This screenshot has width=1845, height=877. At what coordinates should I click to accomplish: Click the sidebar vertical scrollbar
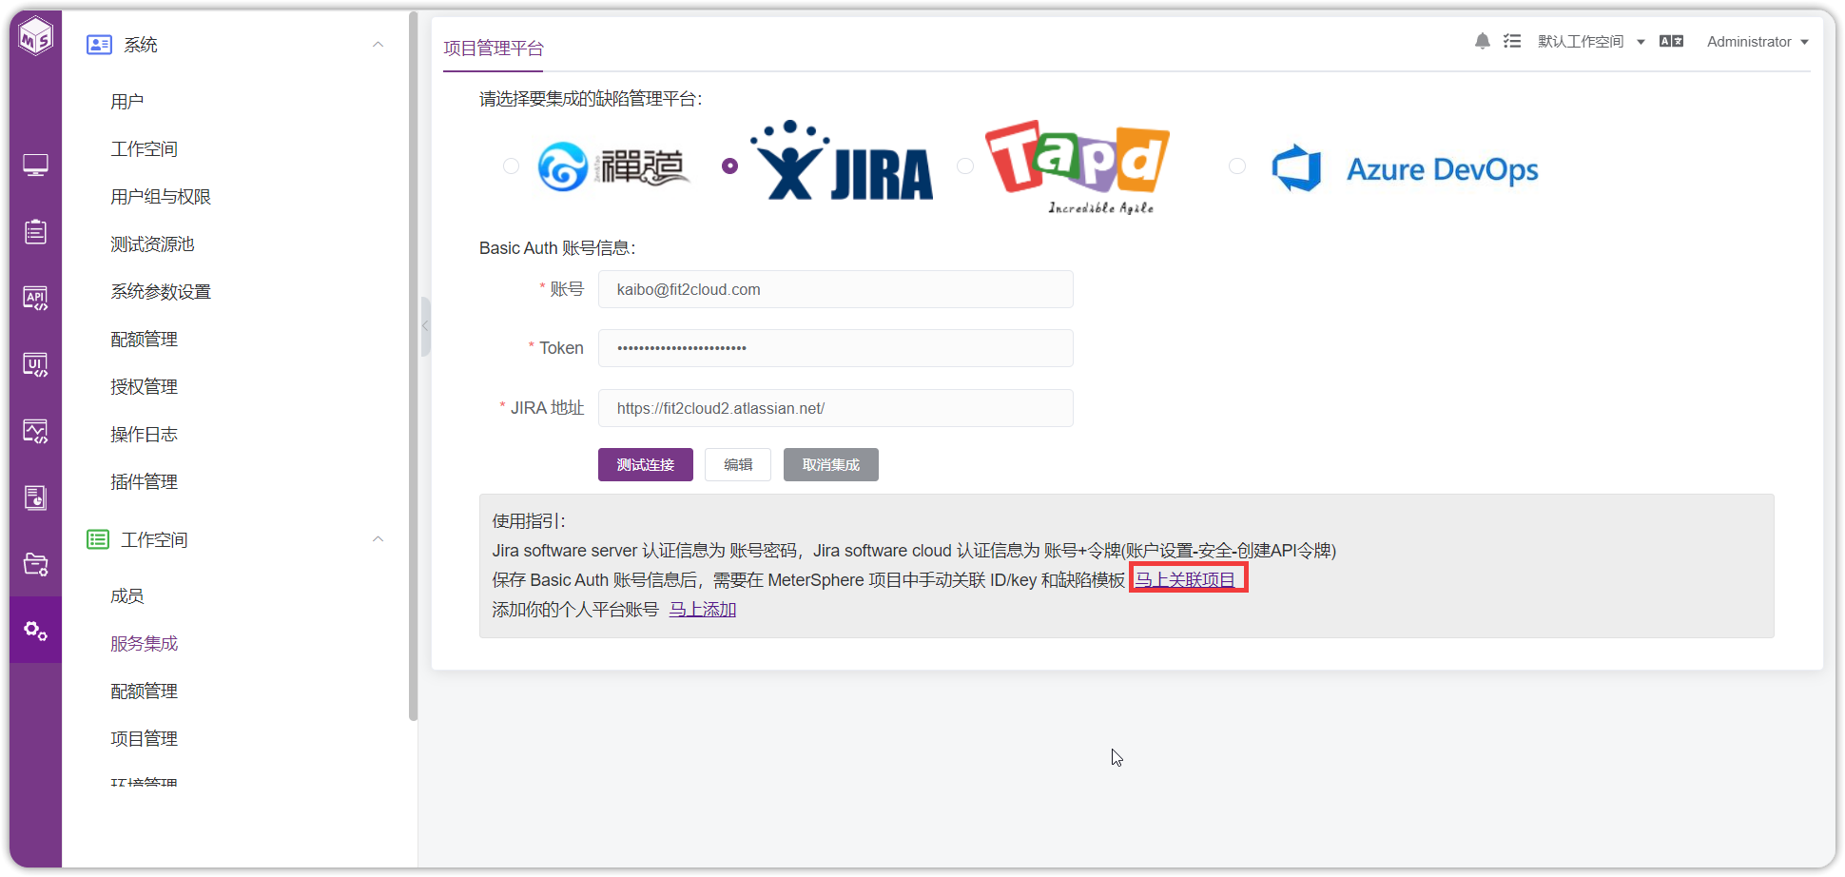pos(413,366)
